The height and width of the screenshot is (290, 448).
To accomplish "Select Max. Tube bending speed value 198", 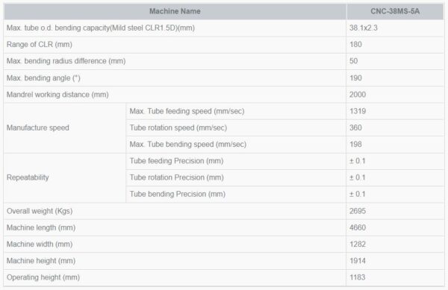I will pos(355,145).
